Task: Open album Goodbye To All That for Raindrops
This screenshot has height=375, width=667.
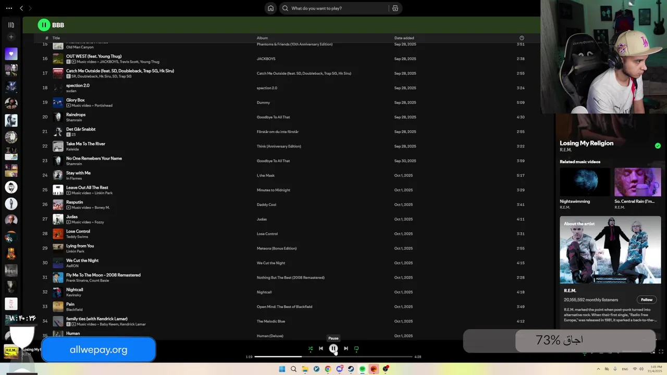Action: click(273, 117)
